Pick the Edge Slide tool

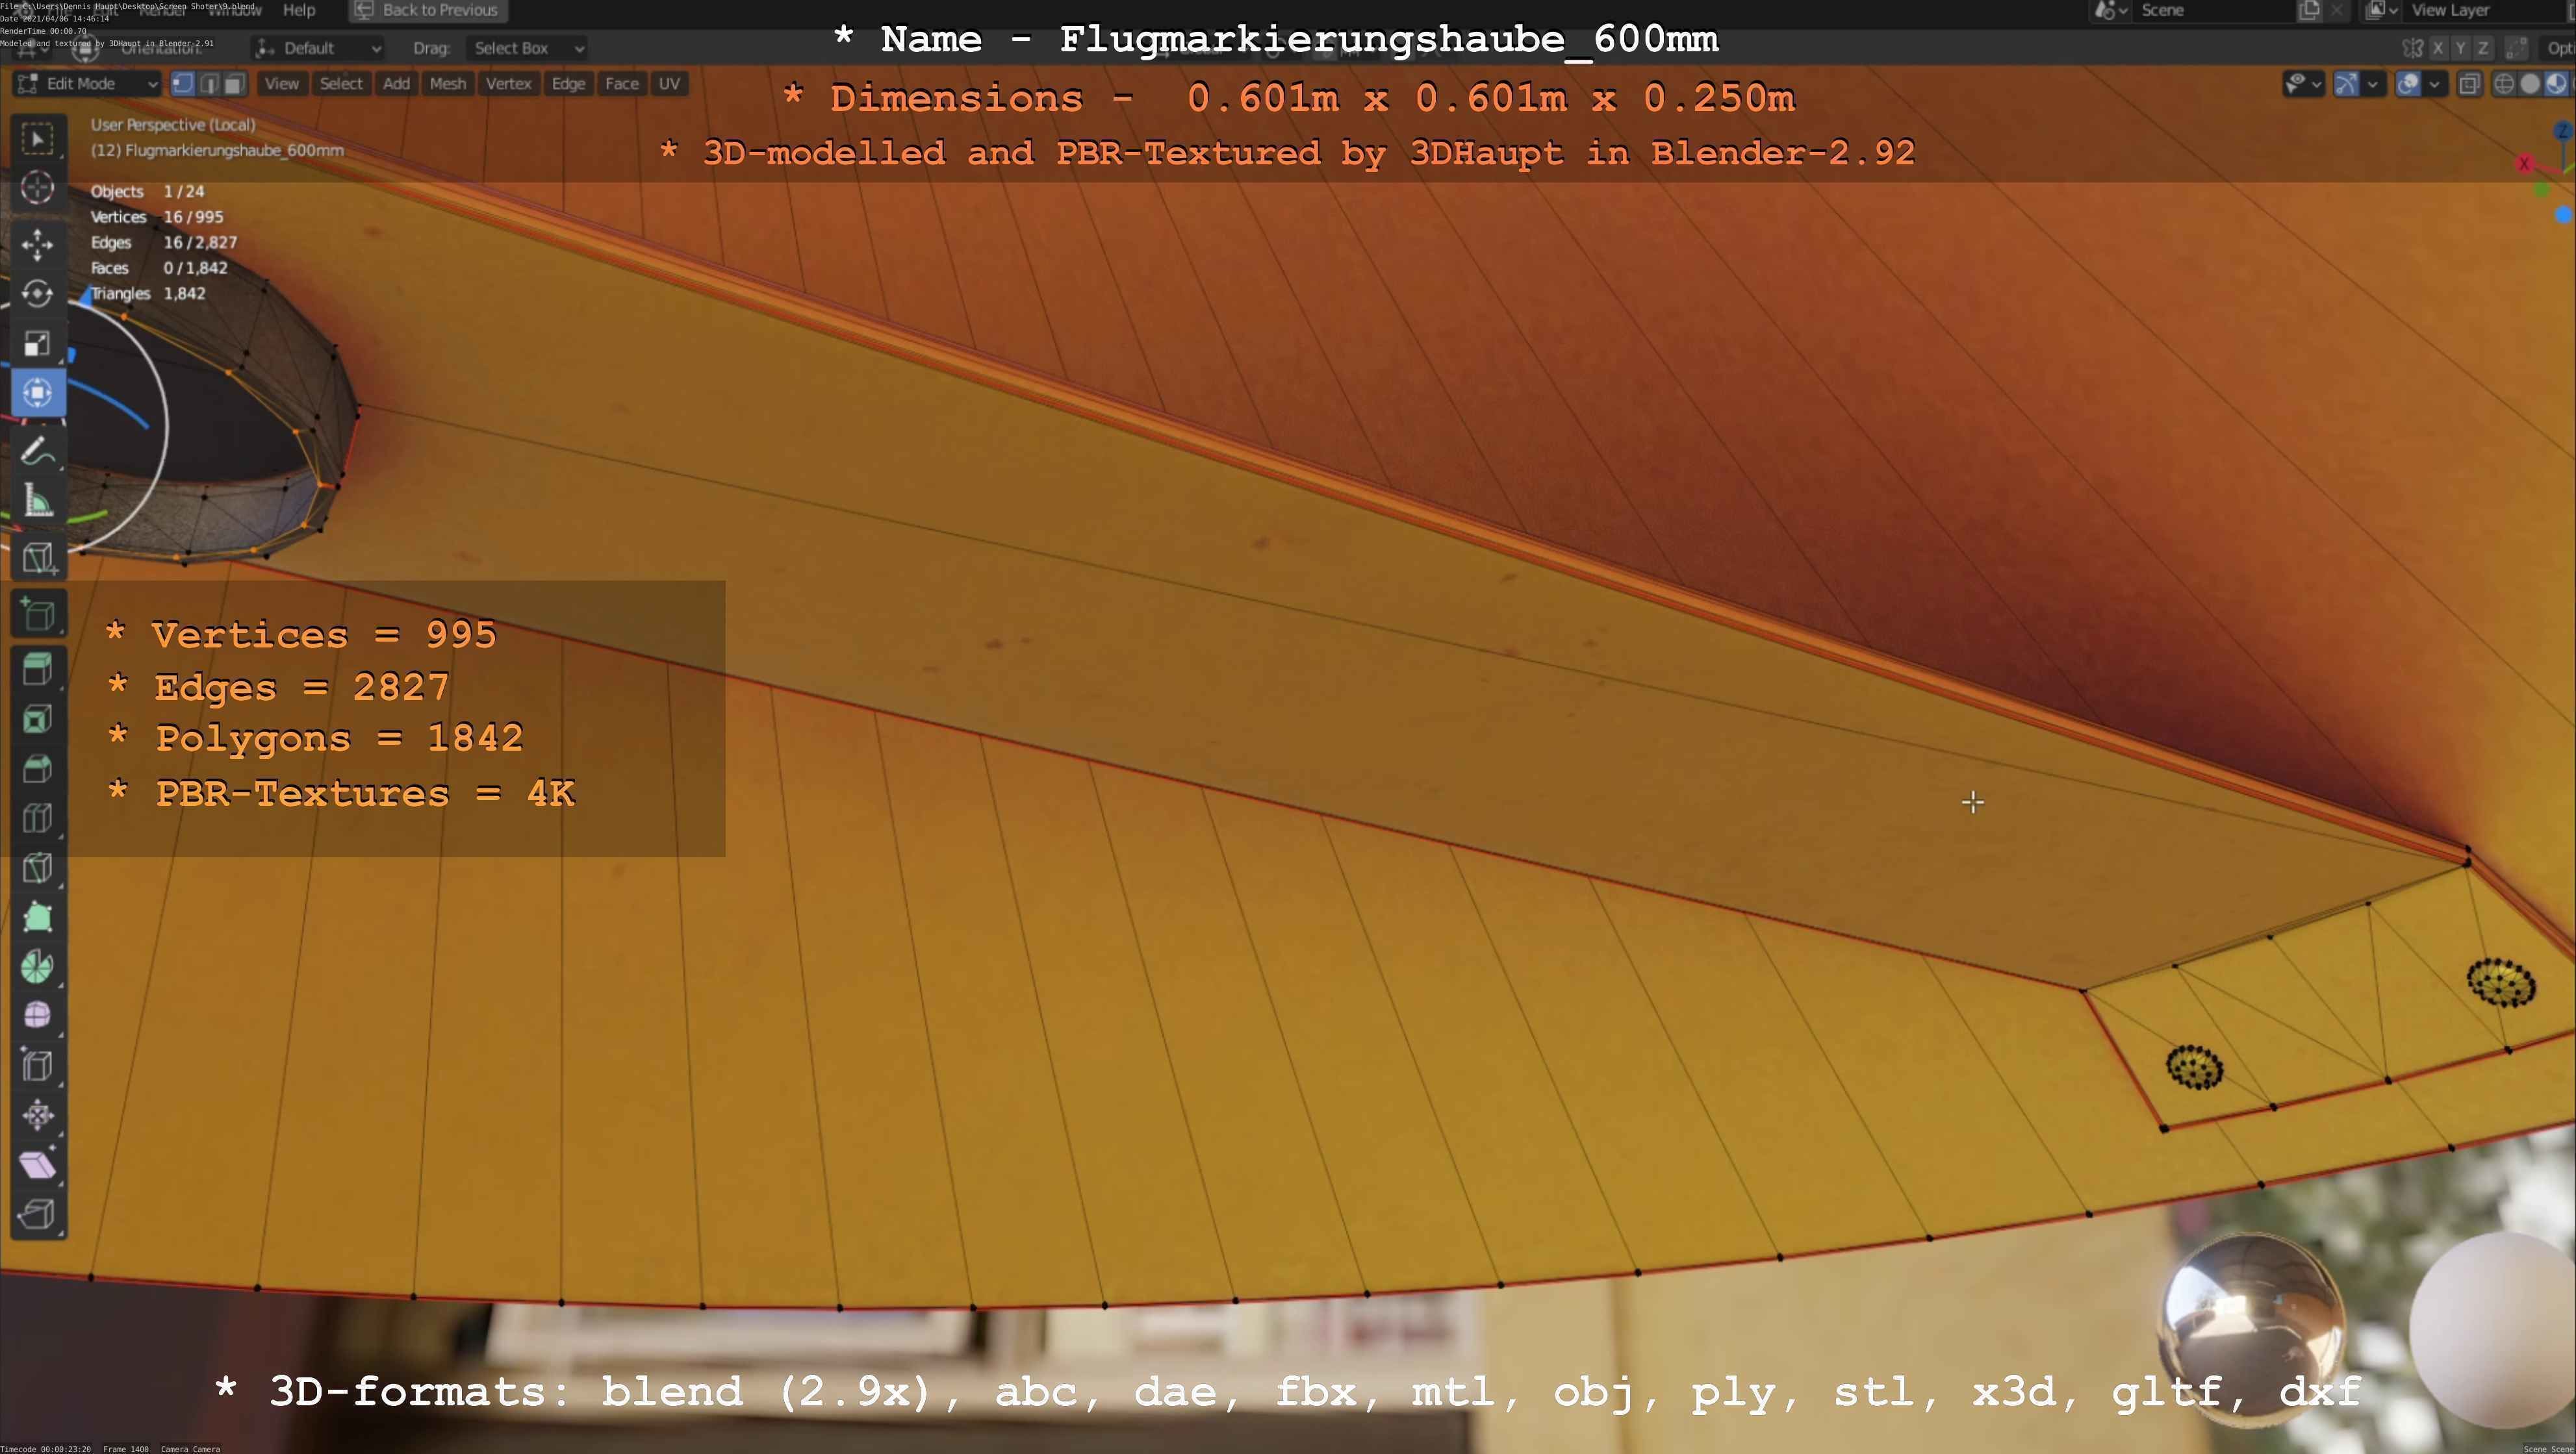tap(38, 1065)
